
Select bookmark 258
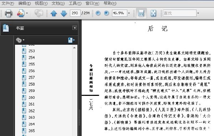29,84
